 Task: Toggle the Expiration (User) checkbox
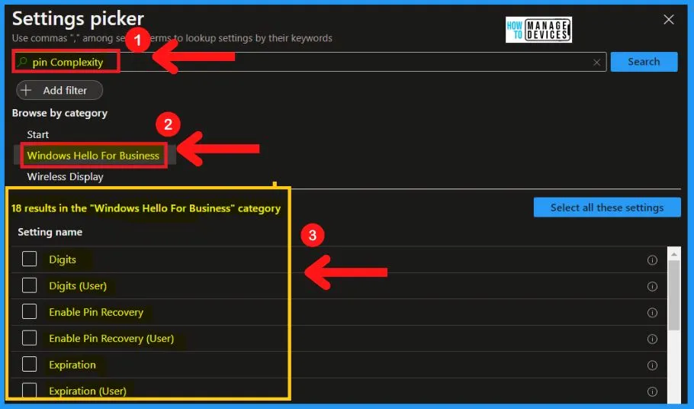click(x=29, y=391)
